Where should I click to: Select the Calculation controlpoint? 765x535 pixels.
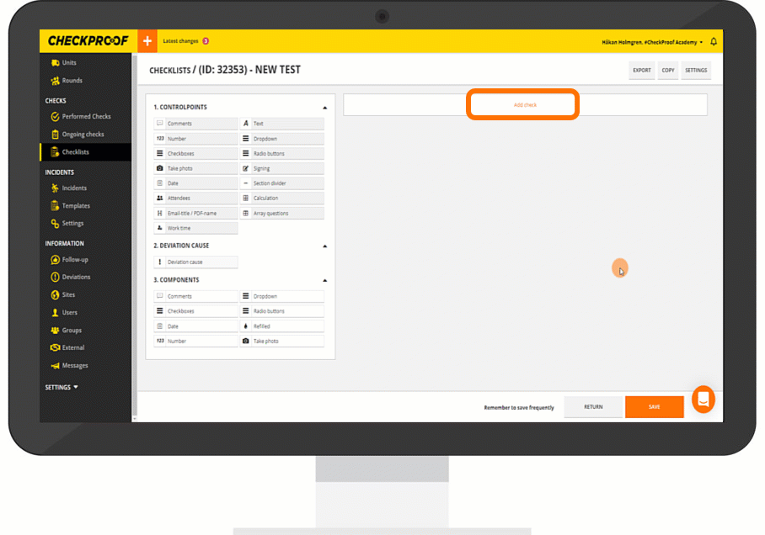tap(281, 199)
